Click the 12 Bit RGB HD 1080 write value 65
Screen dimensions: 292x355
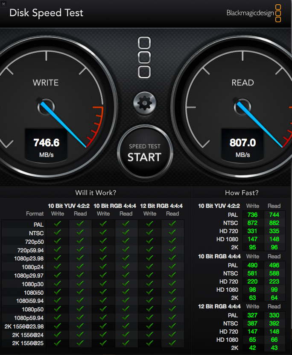[x=252, y=340]
